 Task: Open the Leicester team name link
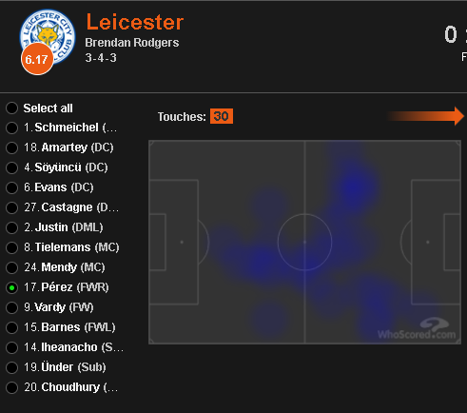point(135,22)
